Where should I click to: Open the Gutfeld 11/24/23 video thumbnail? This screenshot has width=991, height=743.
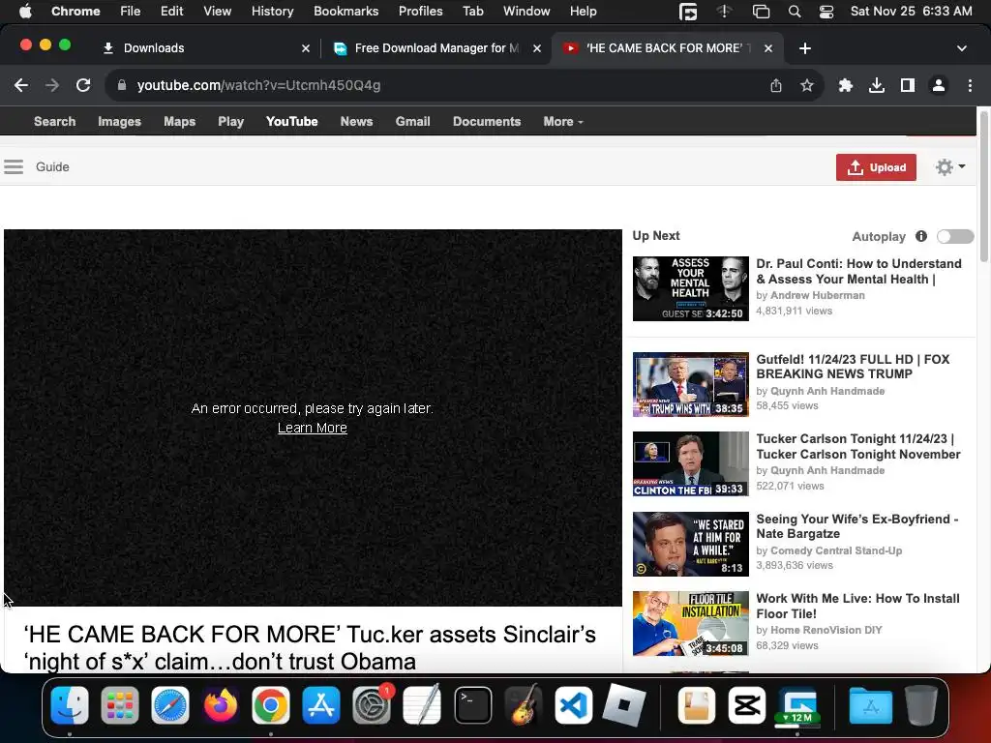[x=690, y=384]
